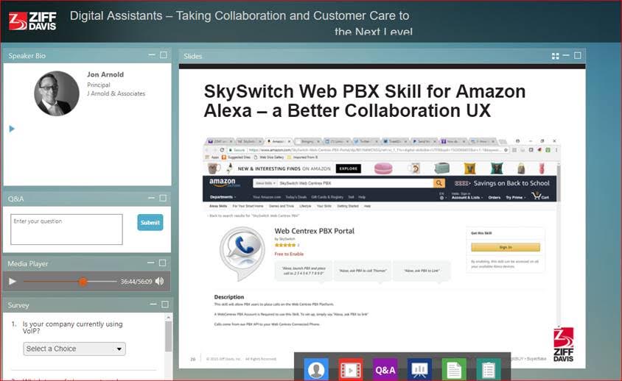Click the Enter your question text box
This screenshot has height=381, width=622.
pos(66,229)
